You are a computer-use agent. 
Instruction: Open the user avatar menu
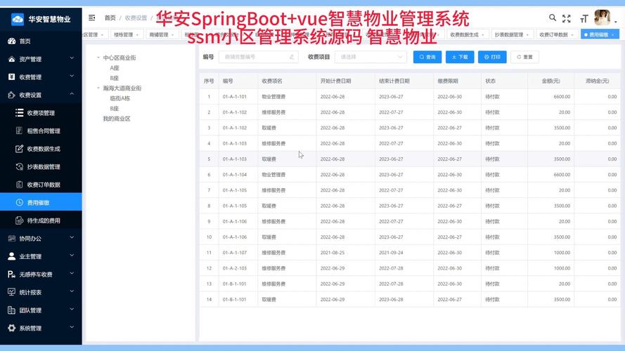603,18
